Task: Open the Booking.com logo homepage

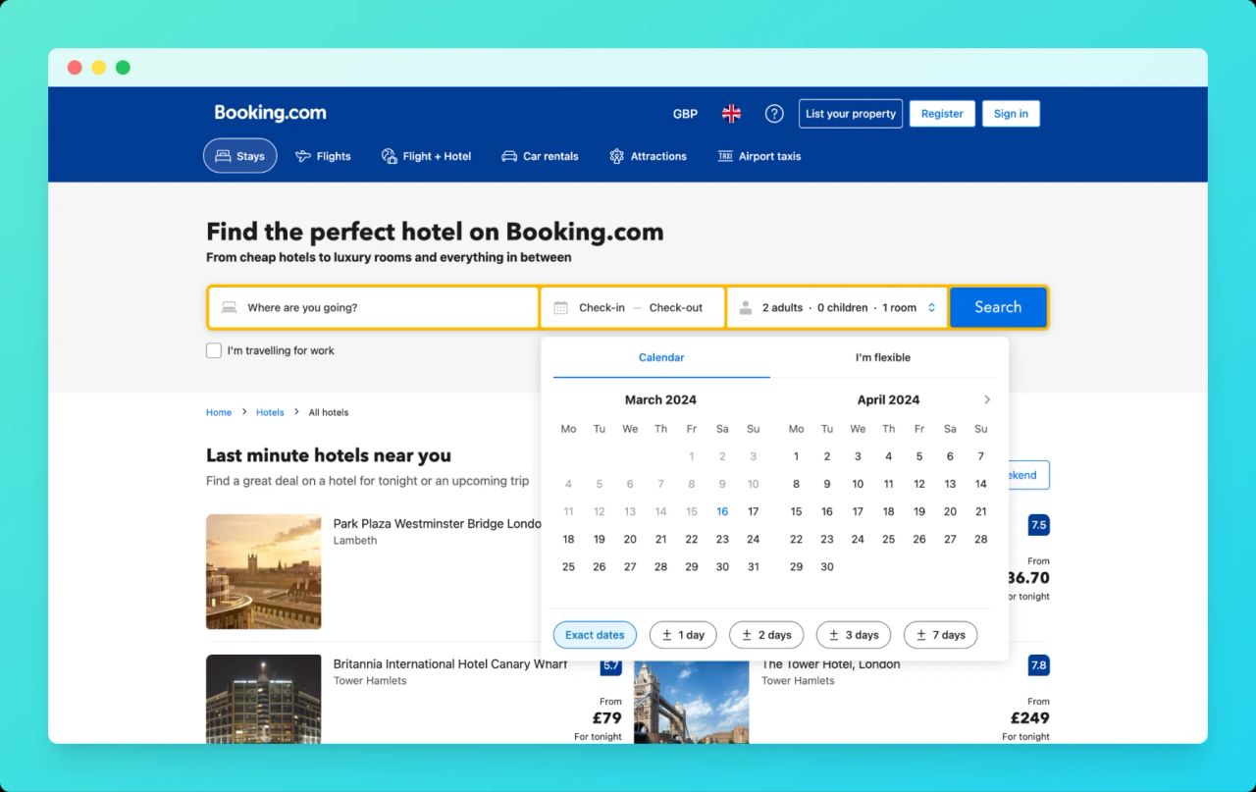Action: point(270,113)
